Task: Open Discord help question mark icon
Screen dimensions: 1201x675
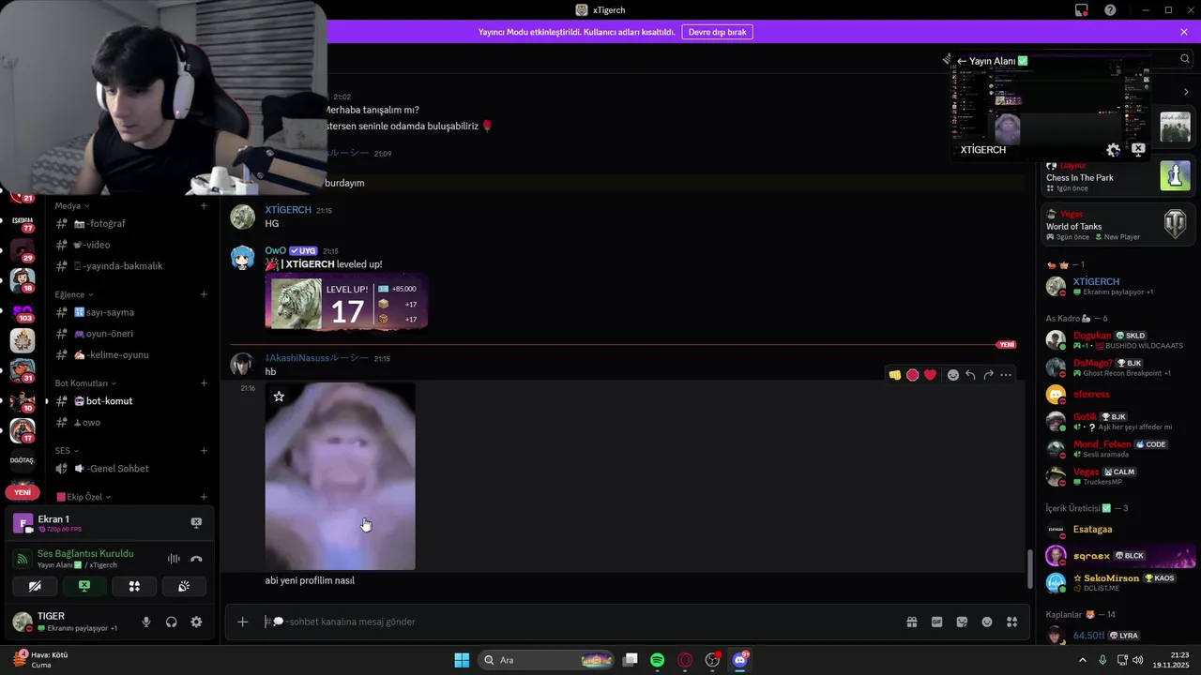Action: click(x=1110, y=10)
